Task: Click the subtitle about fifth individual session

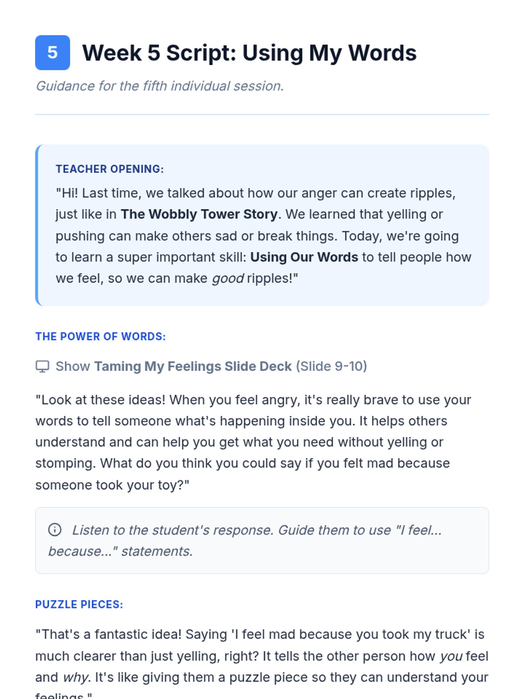Action: [x=160, y=86]
